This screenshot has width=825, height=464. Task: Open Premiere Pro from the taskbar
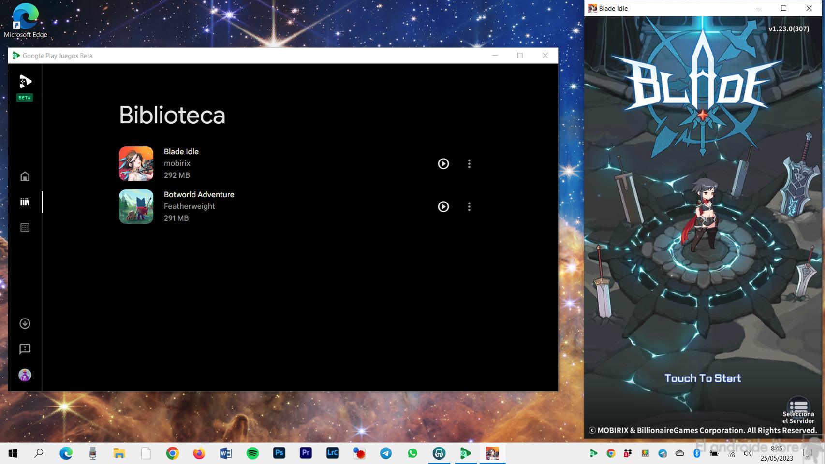click(306, 453)
